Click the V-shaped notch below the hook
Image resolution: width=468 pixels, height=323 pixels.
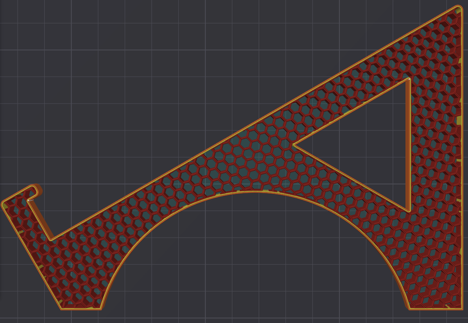[x=52, y=239]
